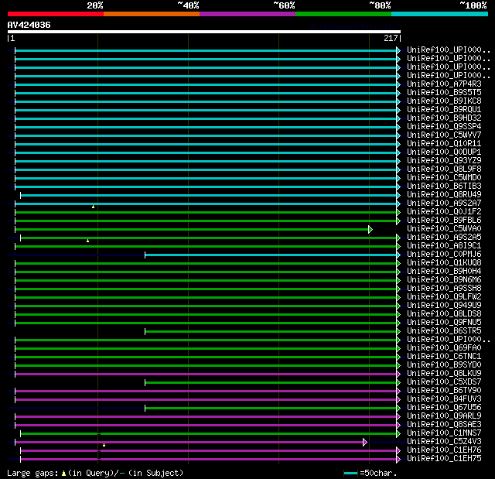The image size is (495, 479).
Task: Select the UniRef100_A9S2A5 label
Action: click(444, 238)
